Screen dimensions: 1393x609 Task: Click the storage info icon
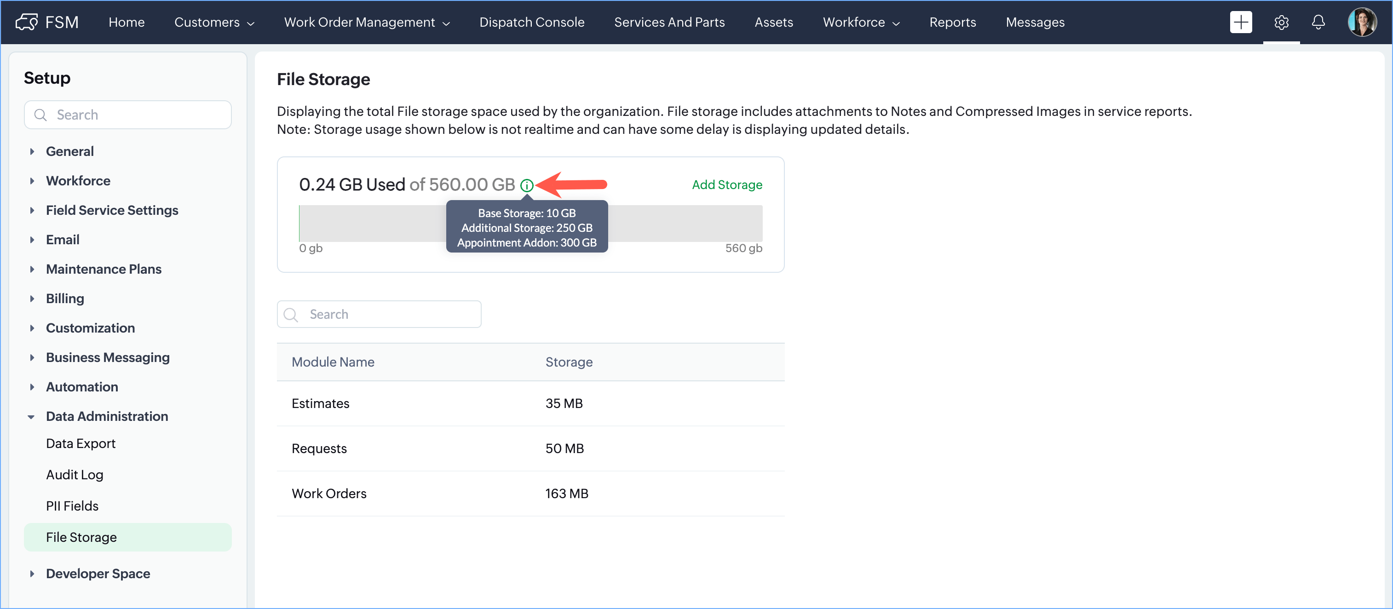(527, 185)
